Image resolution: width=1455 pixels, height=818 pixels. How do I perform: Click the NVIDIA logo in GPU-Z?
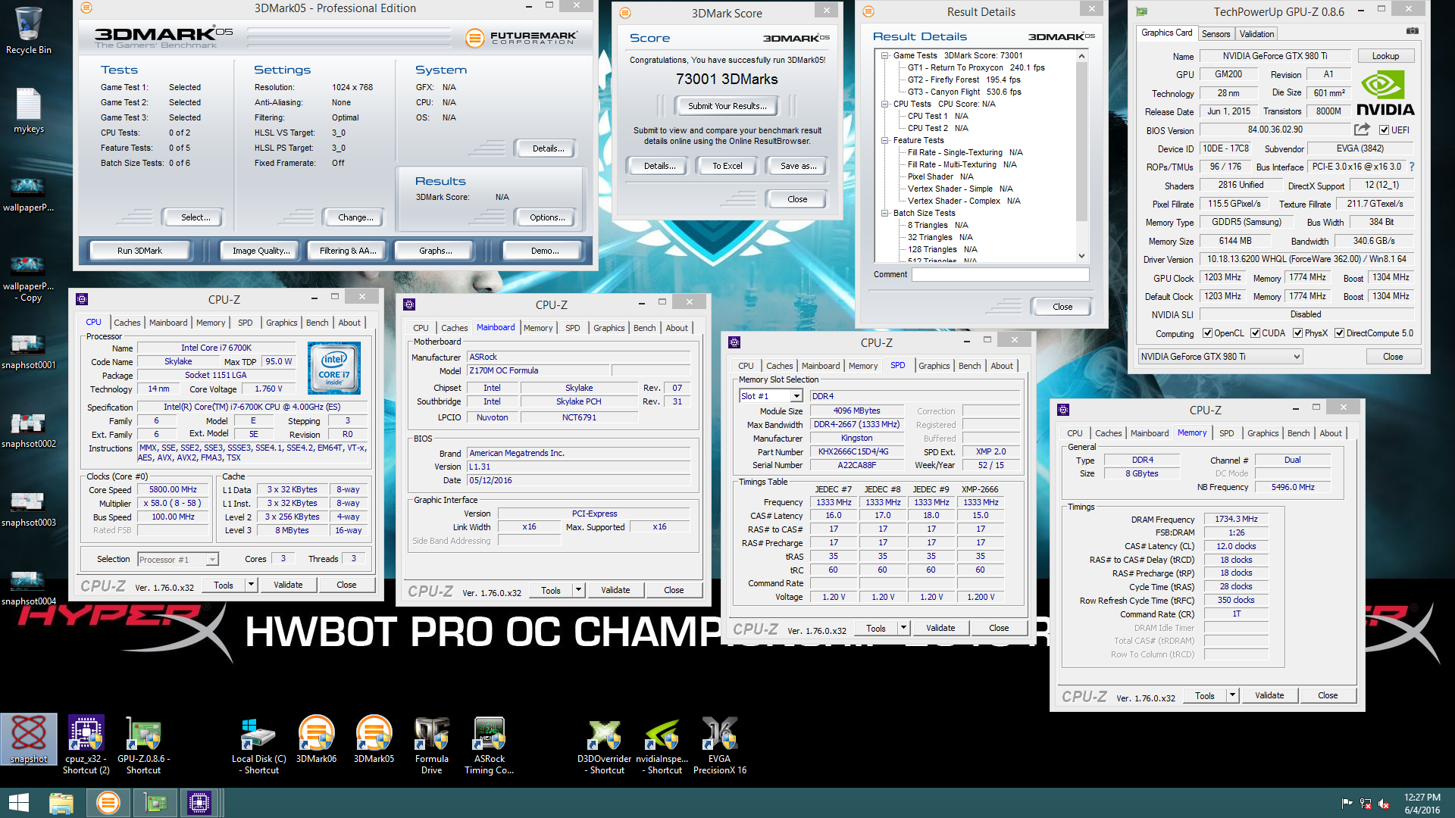pyautogui.click(x=1385, y=92)
